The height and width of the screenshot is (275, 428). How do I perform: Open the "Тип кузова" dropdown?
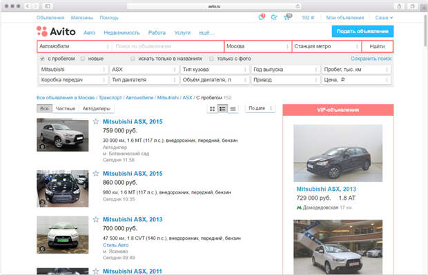tap(215, 70)
